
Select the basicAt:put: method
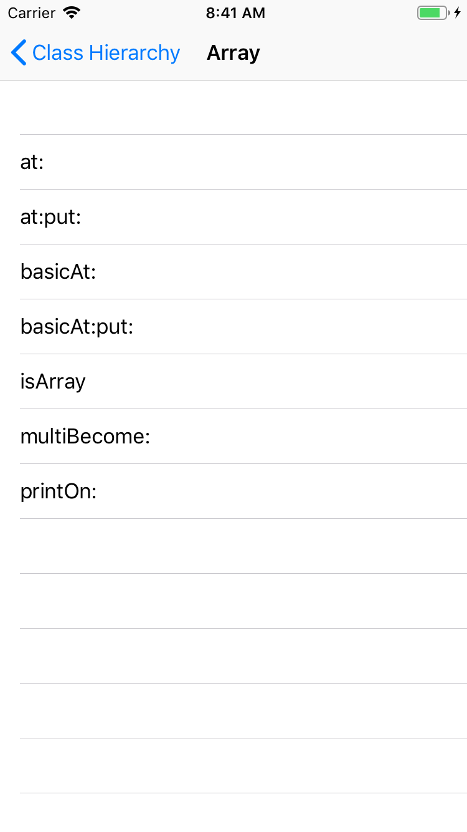233,327
